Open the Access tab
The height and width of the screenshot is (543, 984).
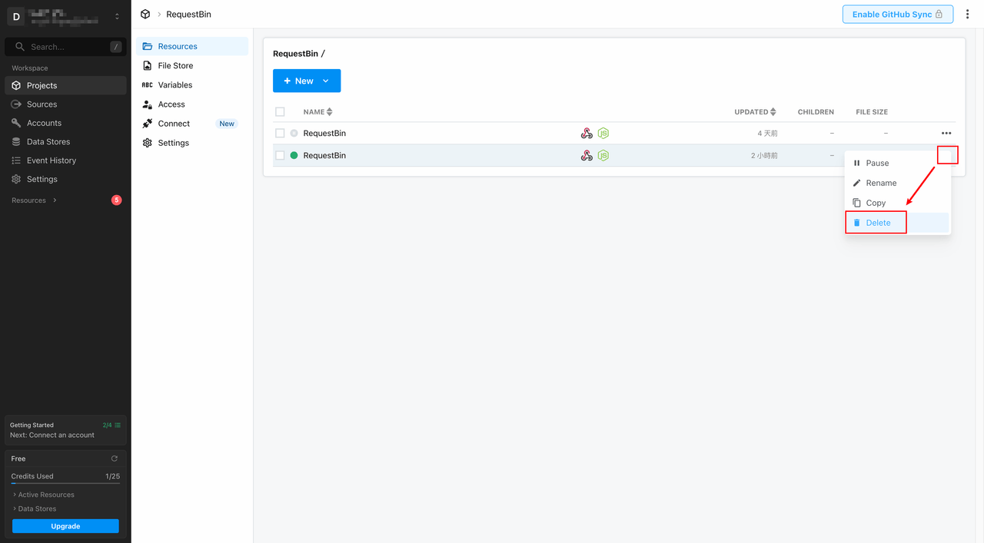[x=192, y=104]
